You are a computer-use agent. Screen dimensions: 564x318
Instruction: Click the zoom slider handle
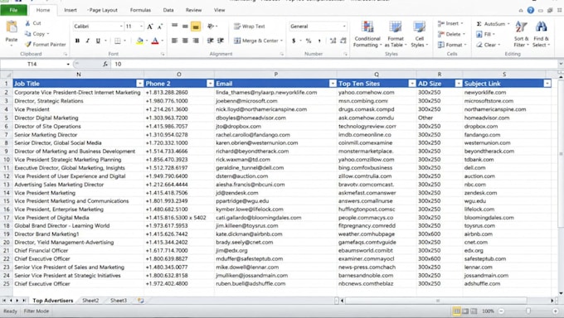pyautogui.click(x=528, y=311)
